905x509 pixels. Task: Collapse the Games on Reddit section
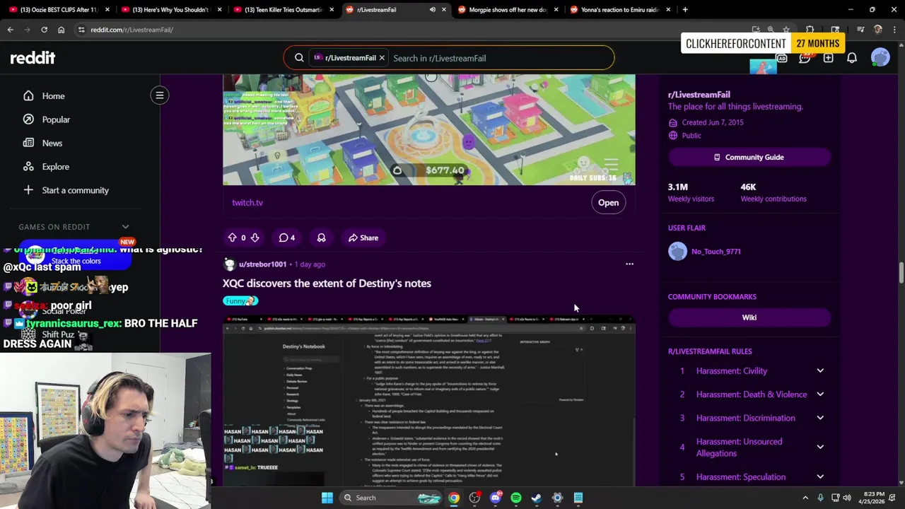tap(125, 227)
